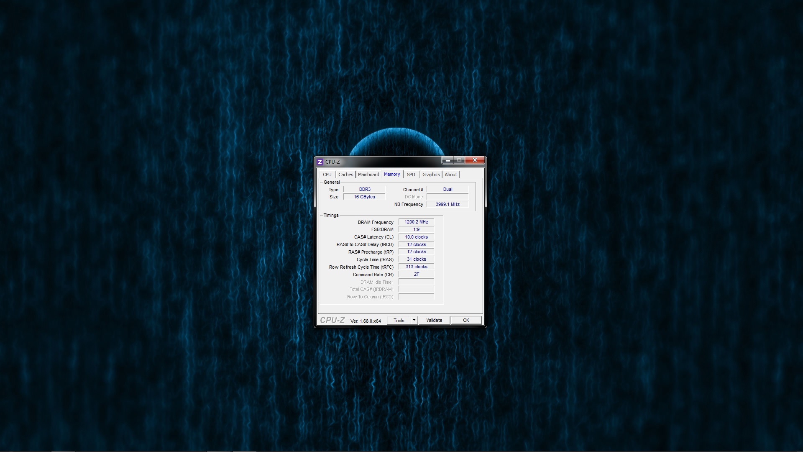Viewport: 803px width, 452px height.
Task: Click the CPU-Z purple title bar icon
Action: [x=320, y=162]
